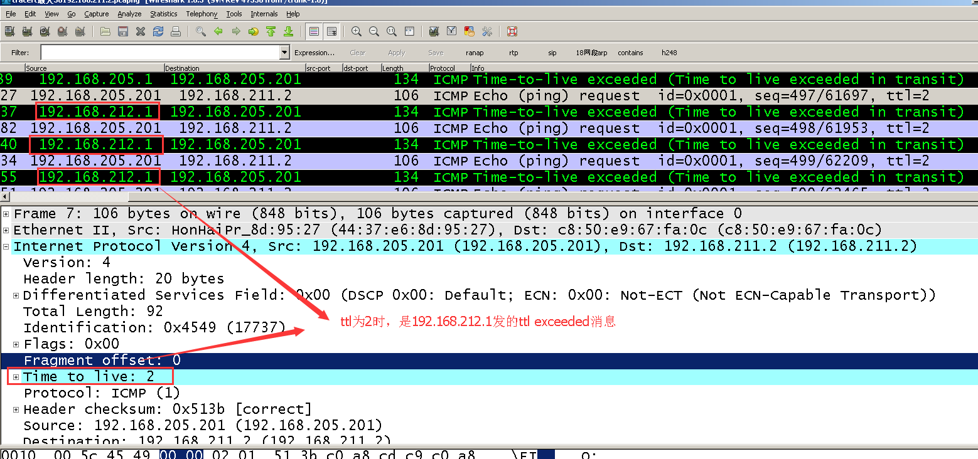Edit display filters icon

coord(451,31)
